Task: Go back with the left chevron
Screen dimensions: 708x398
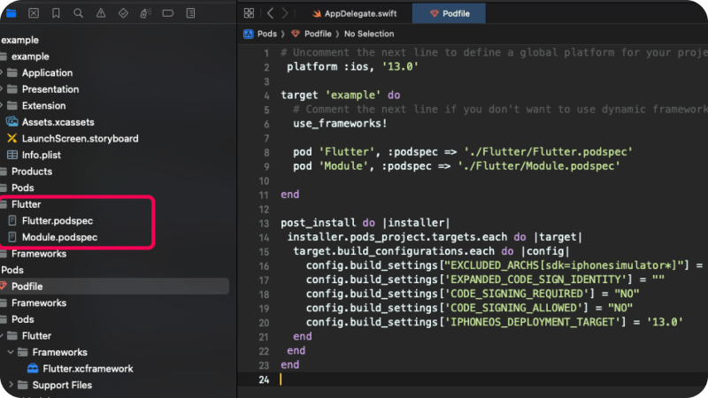Action: pyautogui.click(x=270, y=13)
